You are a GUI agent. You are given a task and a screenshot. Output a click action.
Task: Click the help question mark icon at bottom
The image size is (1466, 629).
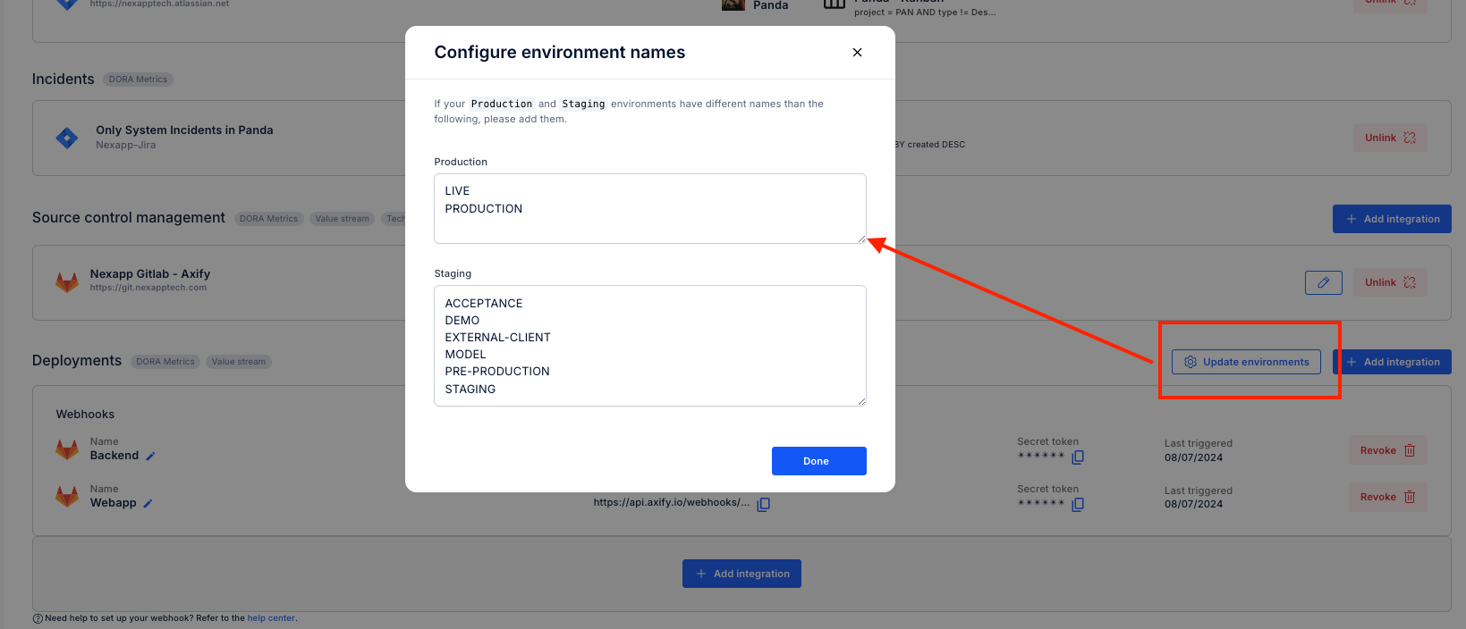(38, 618)
